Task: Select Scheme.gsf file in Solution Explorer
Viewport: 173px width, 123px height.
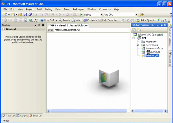Action: [152, 56]
